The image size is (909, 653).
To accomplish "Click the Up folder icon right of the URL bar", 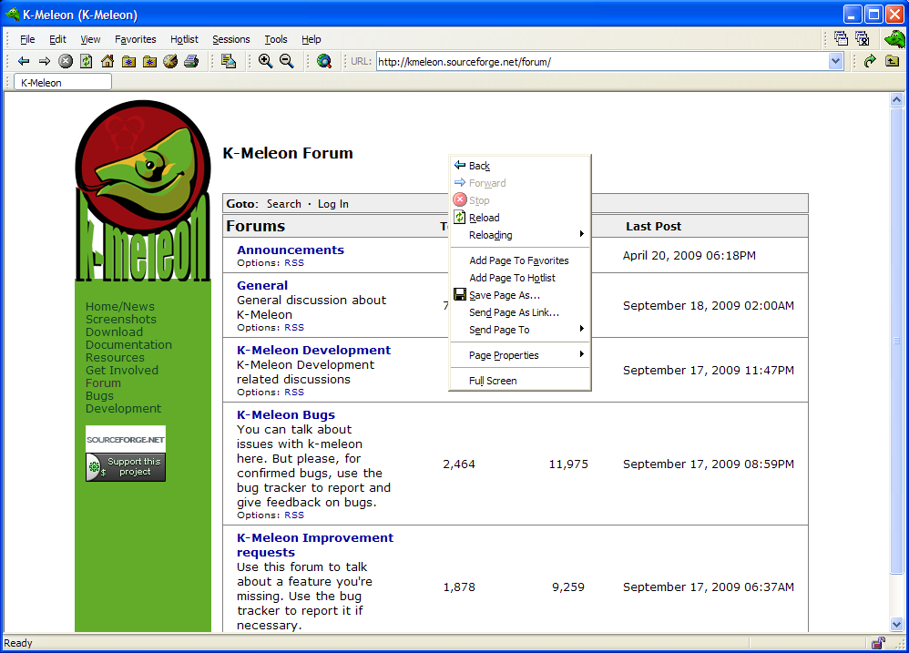I will point(892,61).
